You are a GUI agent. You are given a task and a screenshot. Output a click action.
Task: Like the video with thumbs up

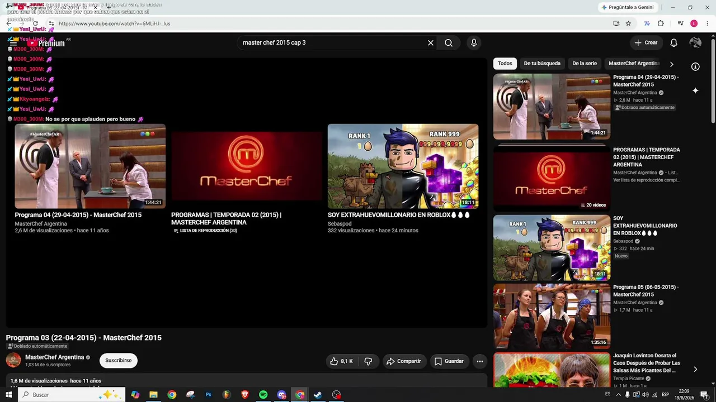click(341, 361)
